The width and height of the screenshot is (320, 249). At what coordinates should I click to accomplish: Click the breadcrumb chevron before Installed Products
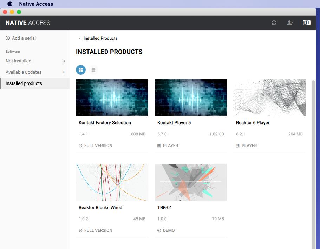79,38
